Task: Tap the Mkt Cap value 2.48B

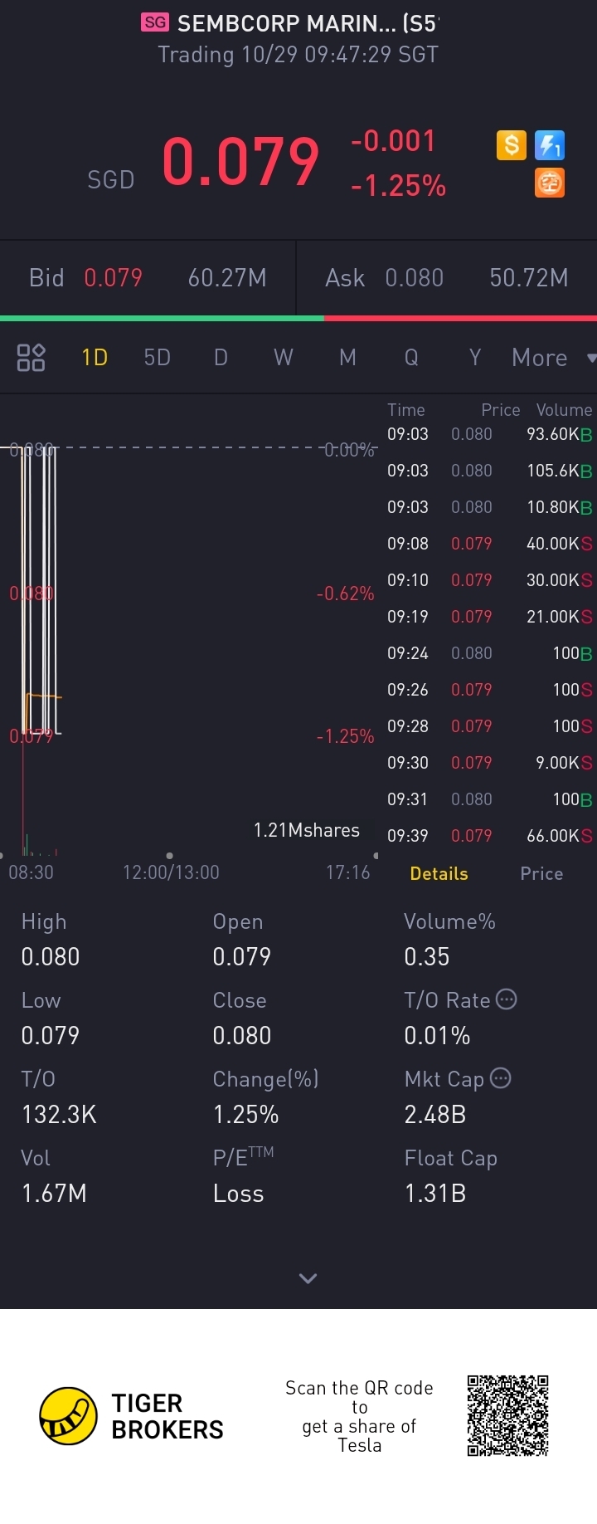Action: pos(435,1114)
